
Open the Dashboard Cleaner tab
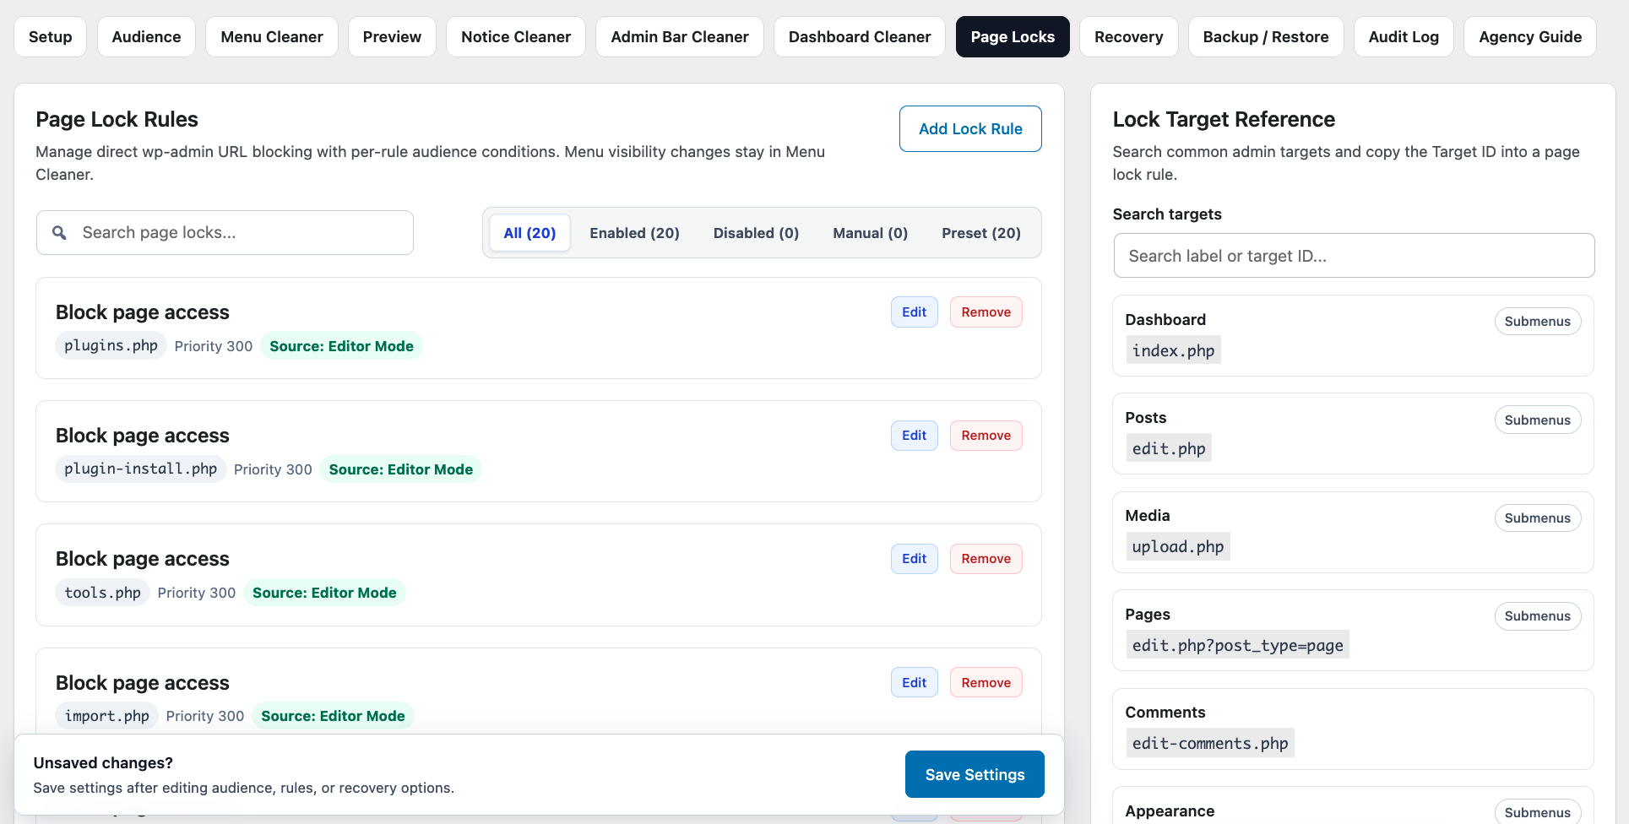pos(860,37)
